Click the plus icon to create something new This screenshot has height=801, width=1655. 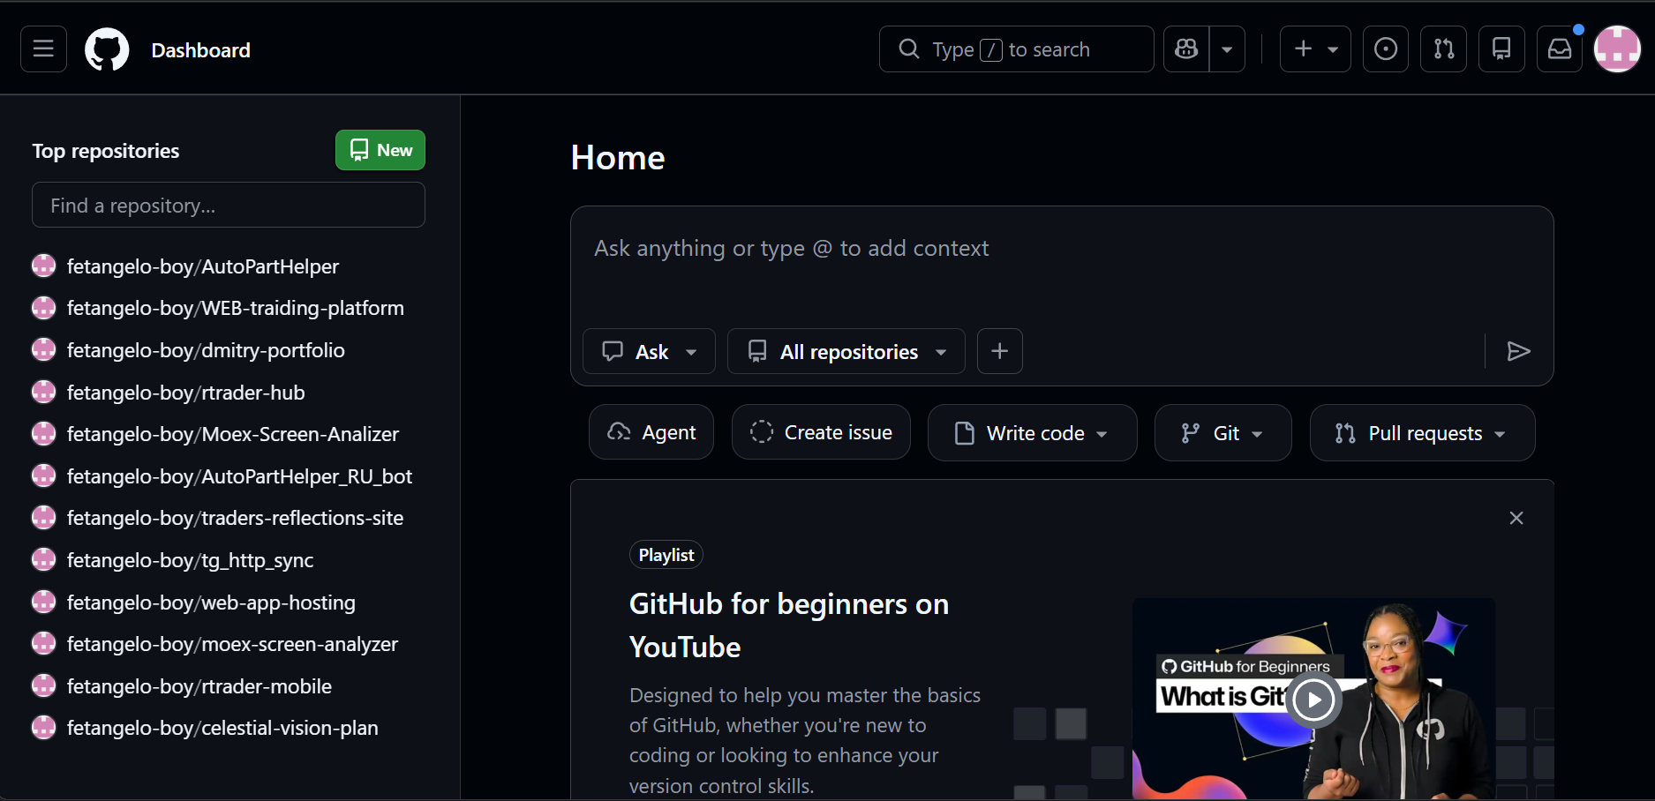coord(1302,49)
